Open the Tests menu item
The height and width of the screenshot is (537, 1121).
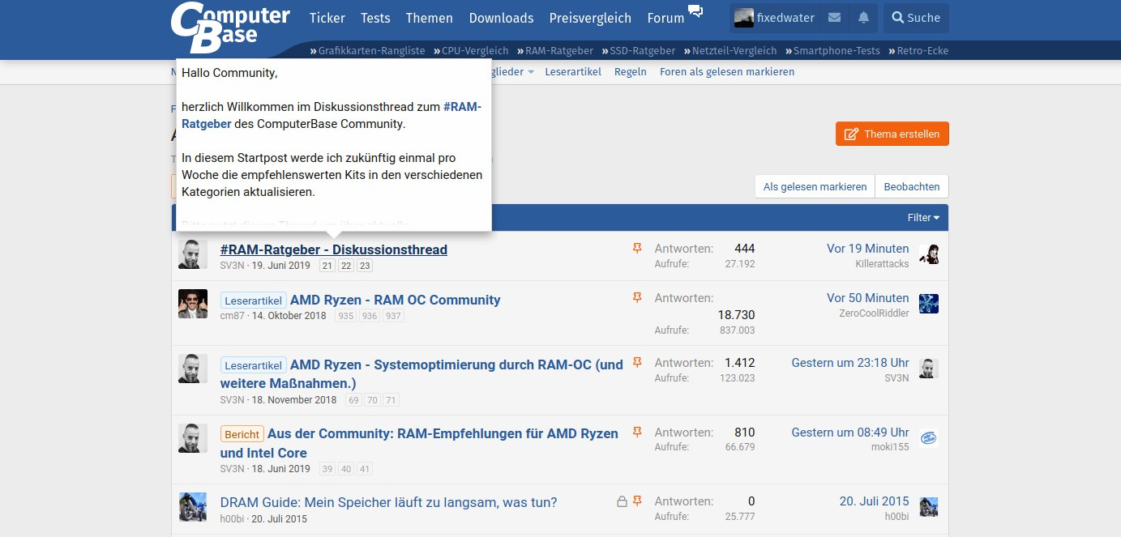point(375,18)
